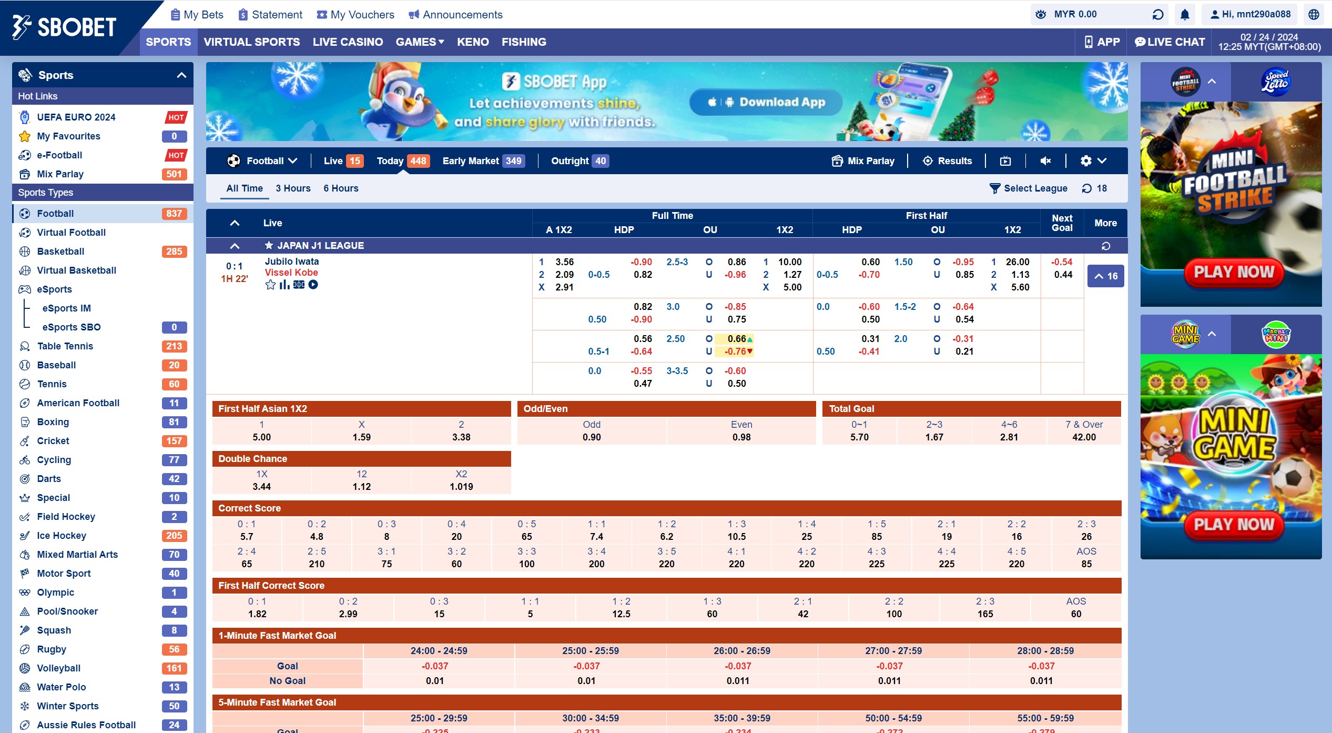Go to Fishing
The image size is (1332, 733).
[x=524, y=42]
